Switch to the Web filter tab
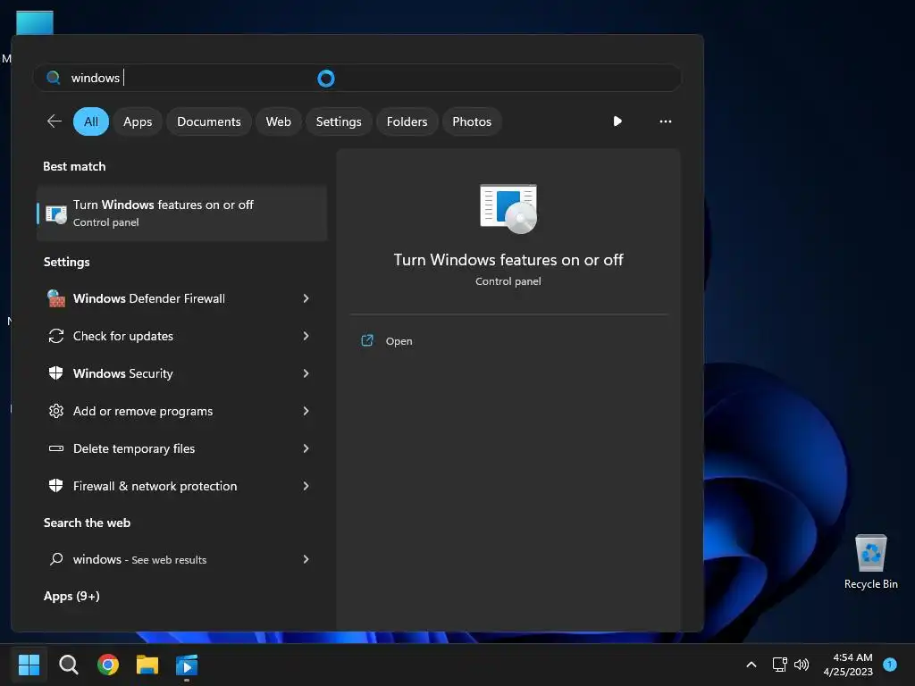Viewport: 915px width, 686px height. coord(279,121)
